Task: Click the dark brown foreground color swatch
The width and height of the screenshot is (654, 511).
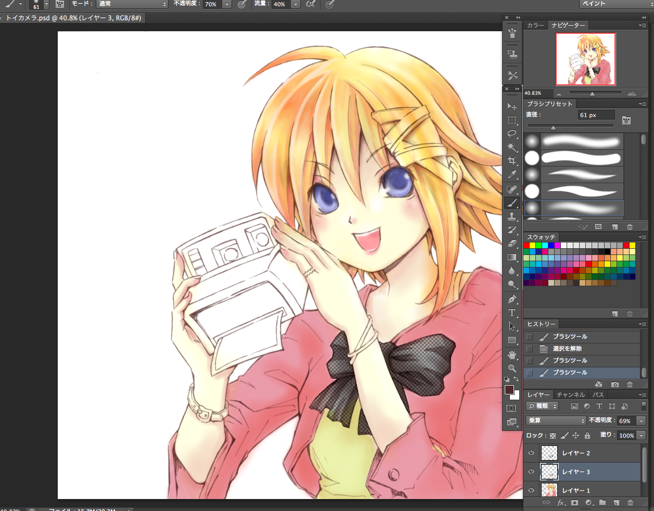Action: [509, 390]
